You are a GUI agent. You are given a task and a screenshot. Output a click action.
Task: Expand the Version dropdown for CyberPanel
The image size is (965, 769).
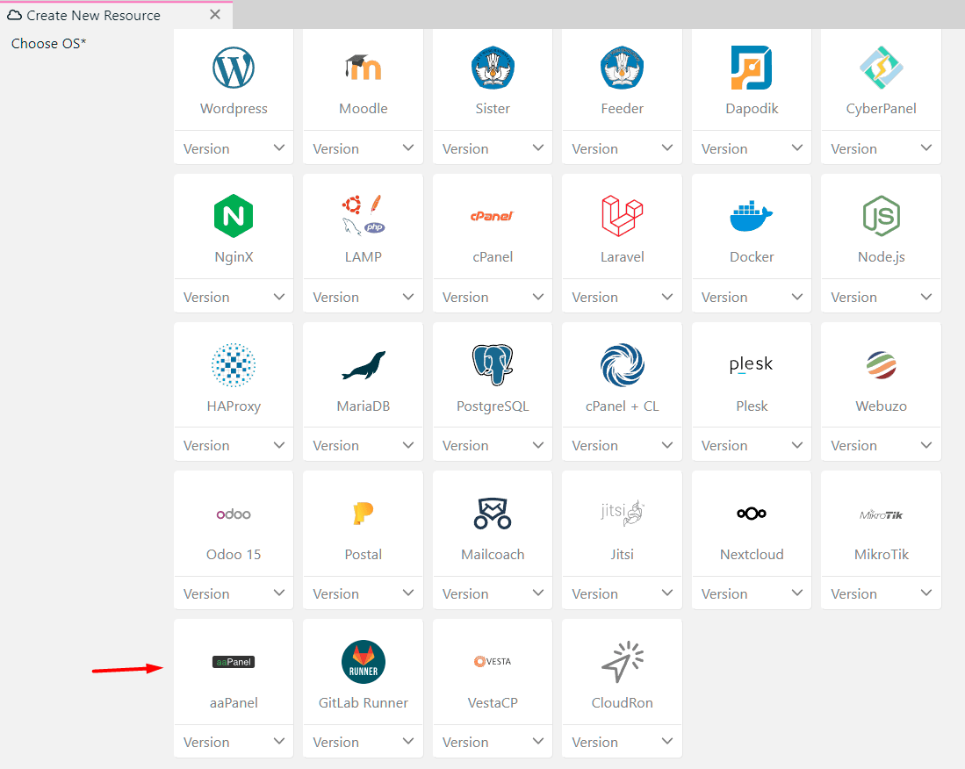click(881, 148)
